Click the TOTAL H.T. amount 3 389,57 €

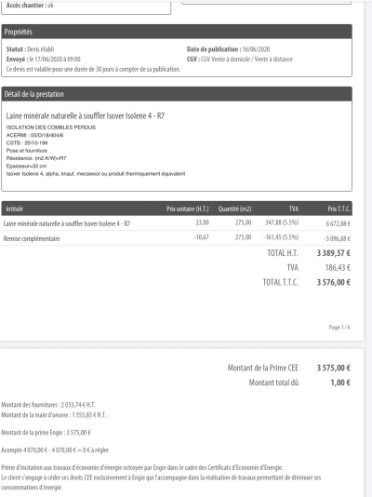click(x=334, y=253)
